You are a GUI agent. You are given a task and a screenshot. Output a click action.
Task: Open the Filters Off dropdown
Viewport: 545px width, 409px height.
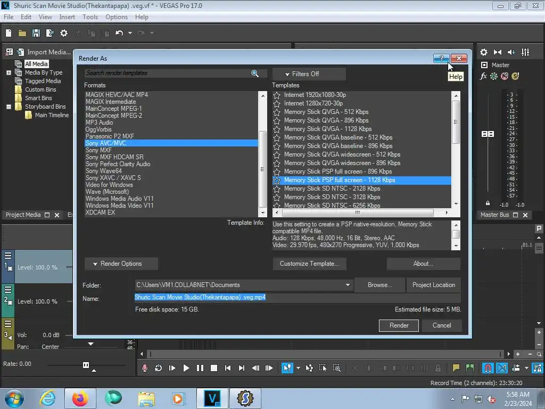coord(309,74)
